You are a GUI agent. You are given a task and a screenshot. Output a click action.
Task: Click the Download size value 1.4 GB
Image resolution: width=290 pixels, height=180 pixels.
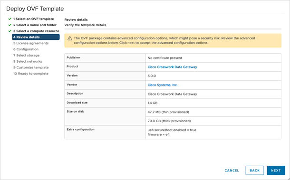pyautogui.click(x=153, y=103)
